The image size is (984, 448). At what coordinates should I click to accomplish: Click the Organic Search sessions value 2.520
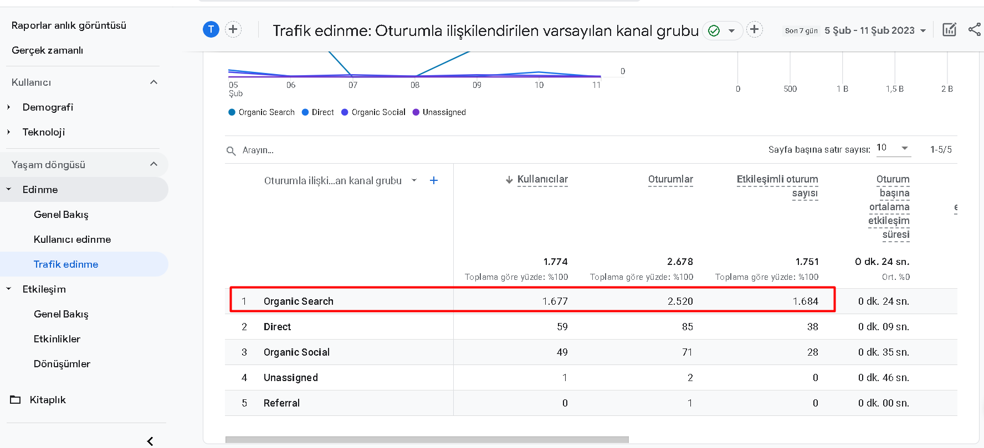(680, 301)
